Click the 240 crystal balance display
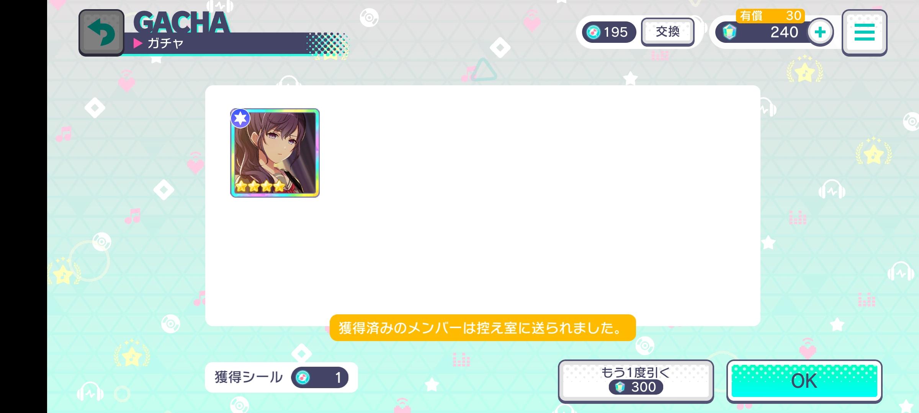 point(784,32)
